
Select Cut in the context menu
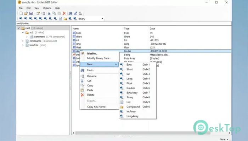[x=99, y=81]
